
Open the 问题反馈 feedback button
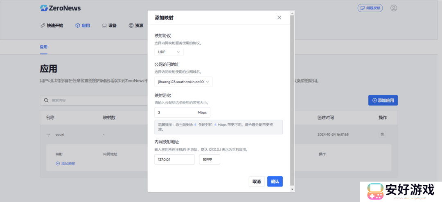coord(370,8)
